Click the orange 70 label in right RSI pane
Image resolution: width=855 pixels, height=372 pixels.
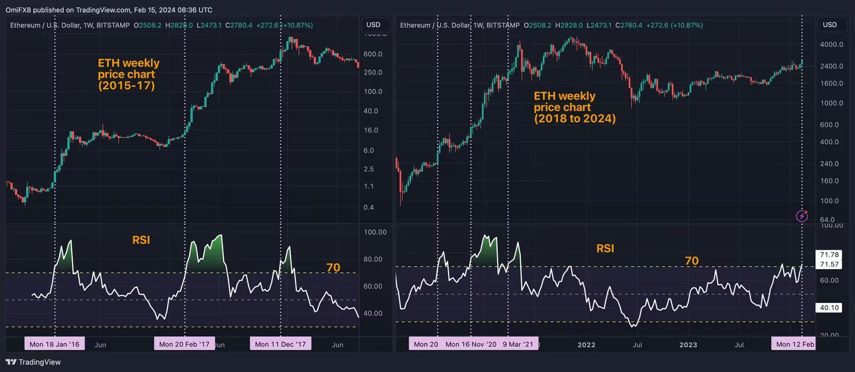pyautogui.click(x=692, y=261)
